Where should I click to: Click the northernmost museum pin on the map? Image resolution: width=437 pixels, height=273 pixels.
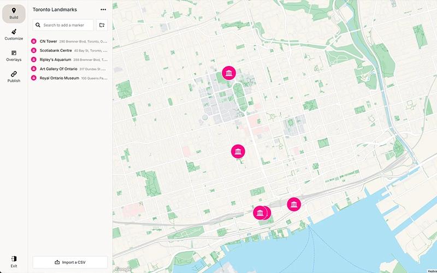click(x=229, y=73)
